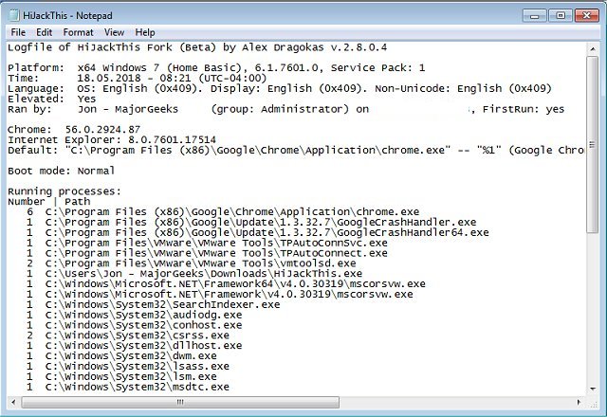Click the Notepad icon in the title bar
Viewport: 607px width, 417px height.
14,15
